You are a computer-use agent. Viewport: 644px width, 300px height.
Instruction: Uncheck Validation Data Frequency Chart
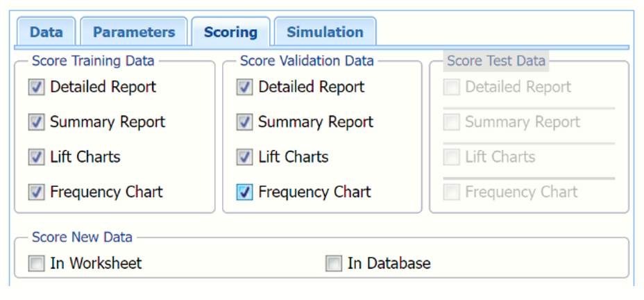244,192
